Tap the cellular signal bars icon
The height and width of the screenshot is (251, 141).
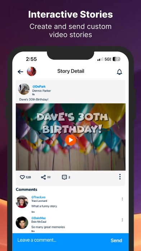click(x=100, y=60)
